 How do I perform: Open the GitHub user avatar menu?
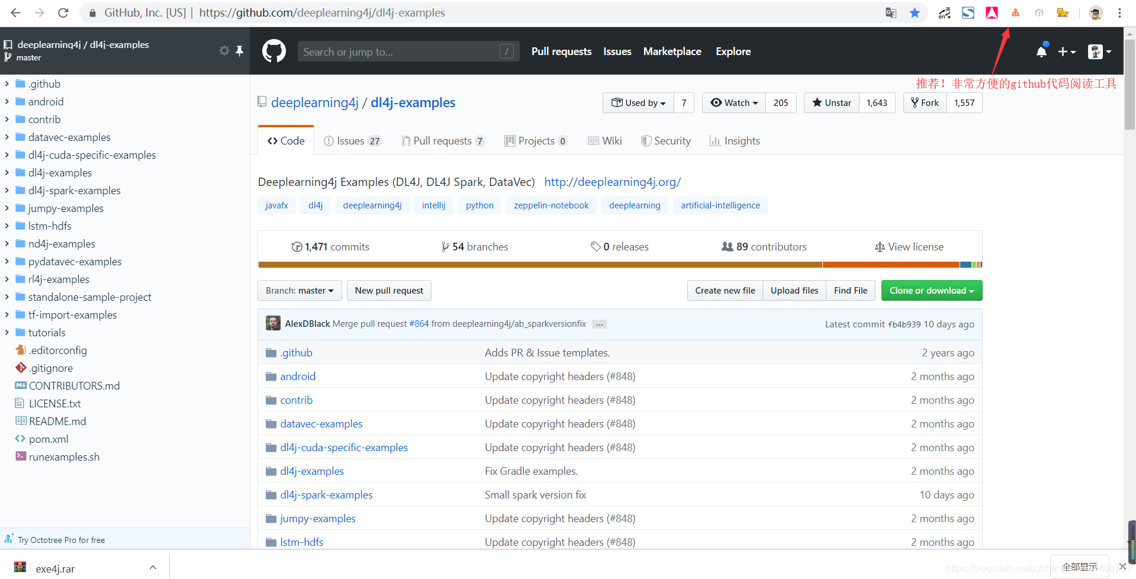tap(1099, 52)
